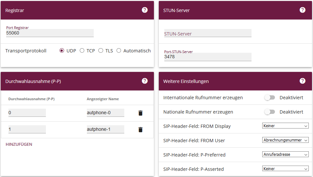Image resolution: width=313 pixels, height=177 pixels.
Task: Open help for the Registrar panel
Action: tap(145, 10)
